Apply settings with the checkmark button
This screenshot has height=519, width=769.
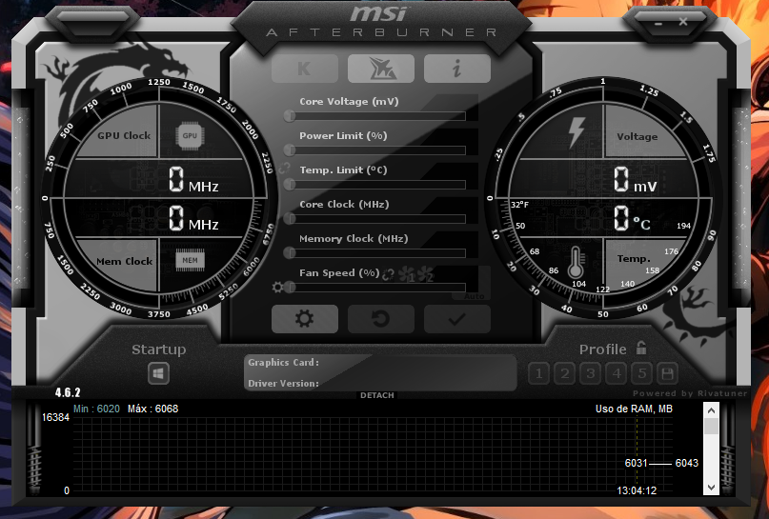click(457, 319)
